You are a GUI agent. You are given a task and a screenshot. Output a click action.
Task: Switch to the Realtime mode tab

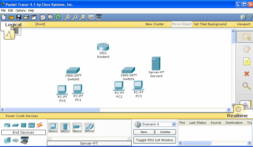click(x=237, y=116)
